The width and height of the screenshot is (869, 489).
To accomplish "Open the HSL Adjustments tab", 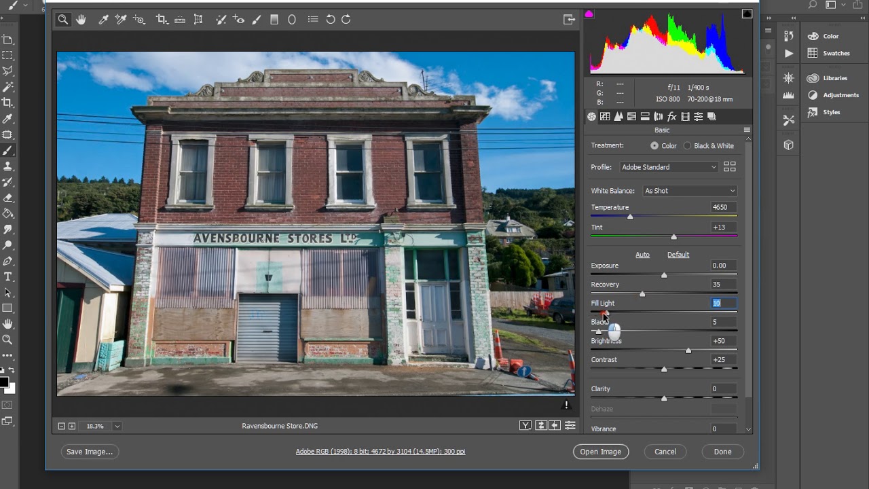I will [x=631, y=117].
